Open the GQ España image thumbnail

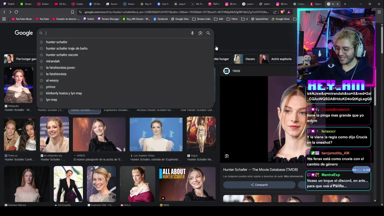tap(68, 184)
